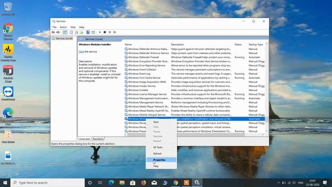Click the vertical scrollbar up arrow
Viewport: 332px width, 187px height.
pos(267,44)
